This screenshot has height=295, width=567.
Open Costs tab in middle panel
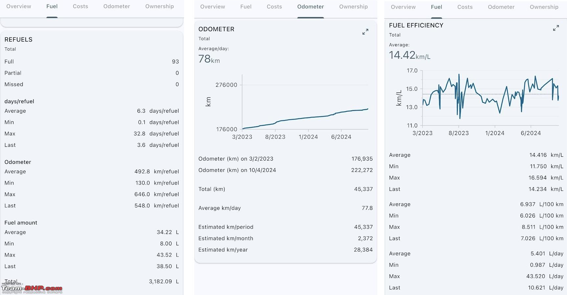coord(274,7)
